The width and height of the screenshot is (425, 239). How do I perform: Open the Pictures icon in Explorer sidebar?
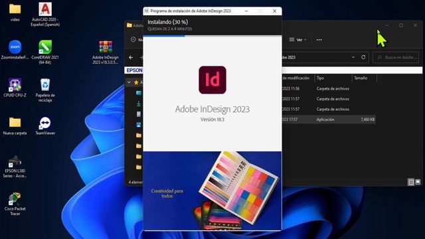(139, 125)
